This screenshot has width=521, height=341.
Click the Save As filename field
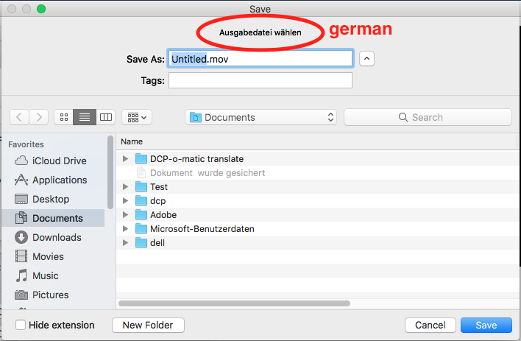260,59
